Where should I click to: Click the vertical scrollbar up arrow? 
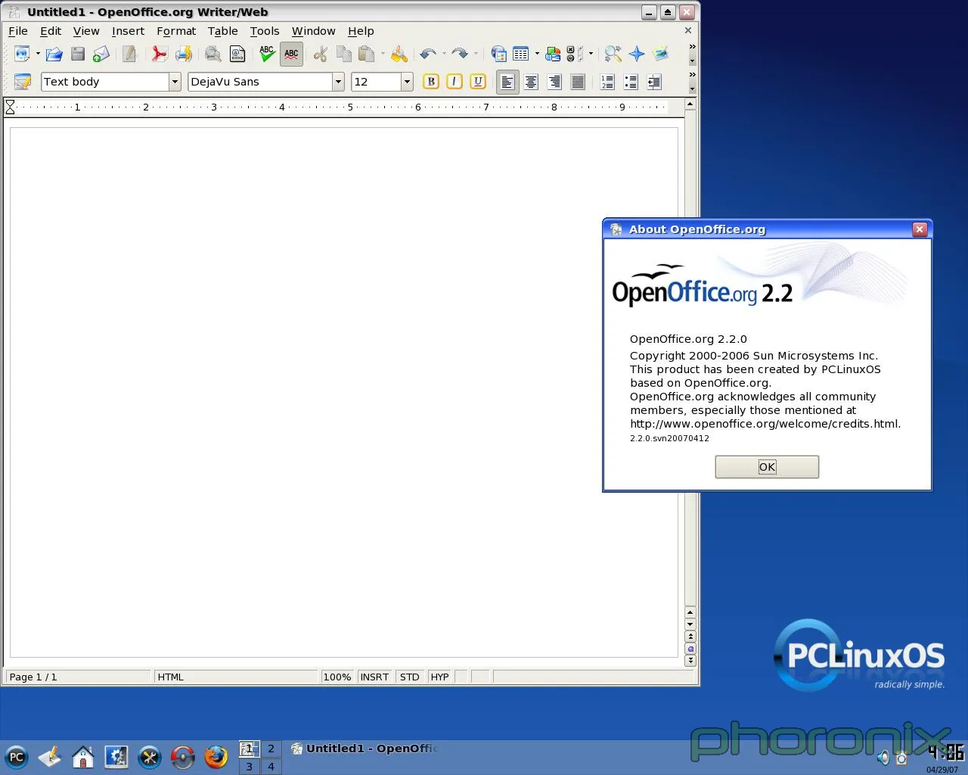pyautogui.click(x=690, y=104)
